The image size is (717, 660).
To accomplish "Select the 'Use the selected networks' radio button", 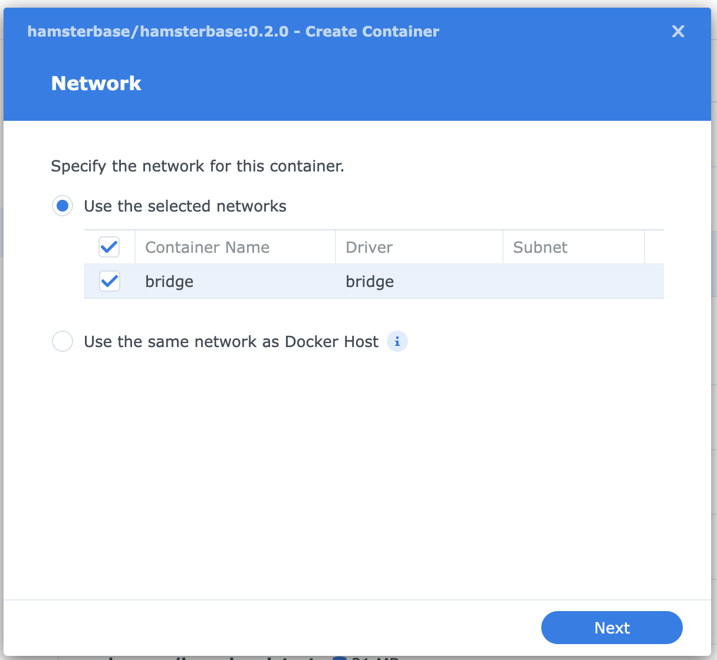I will (63, 206).
